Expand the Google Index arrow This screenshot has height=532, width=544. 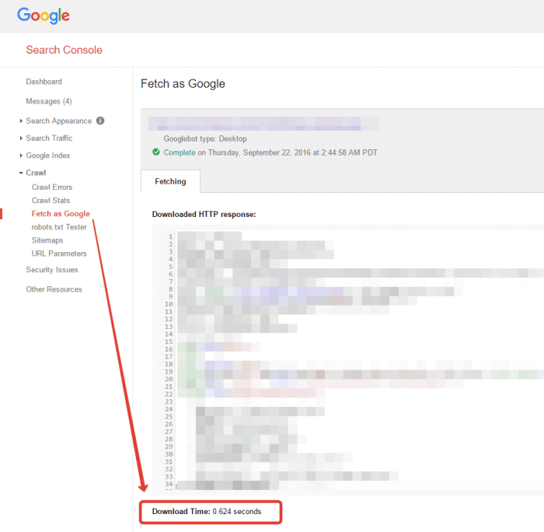coord(21,156)
